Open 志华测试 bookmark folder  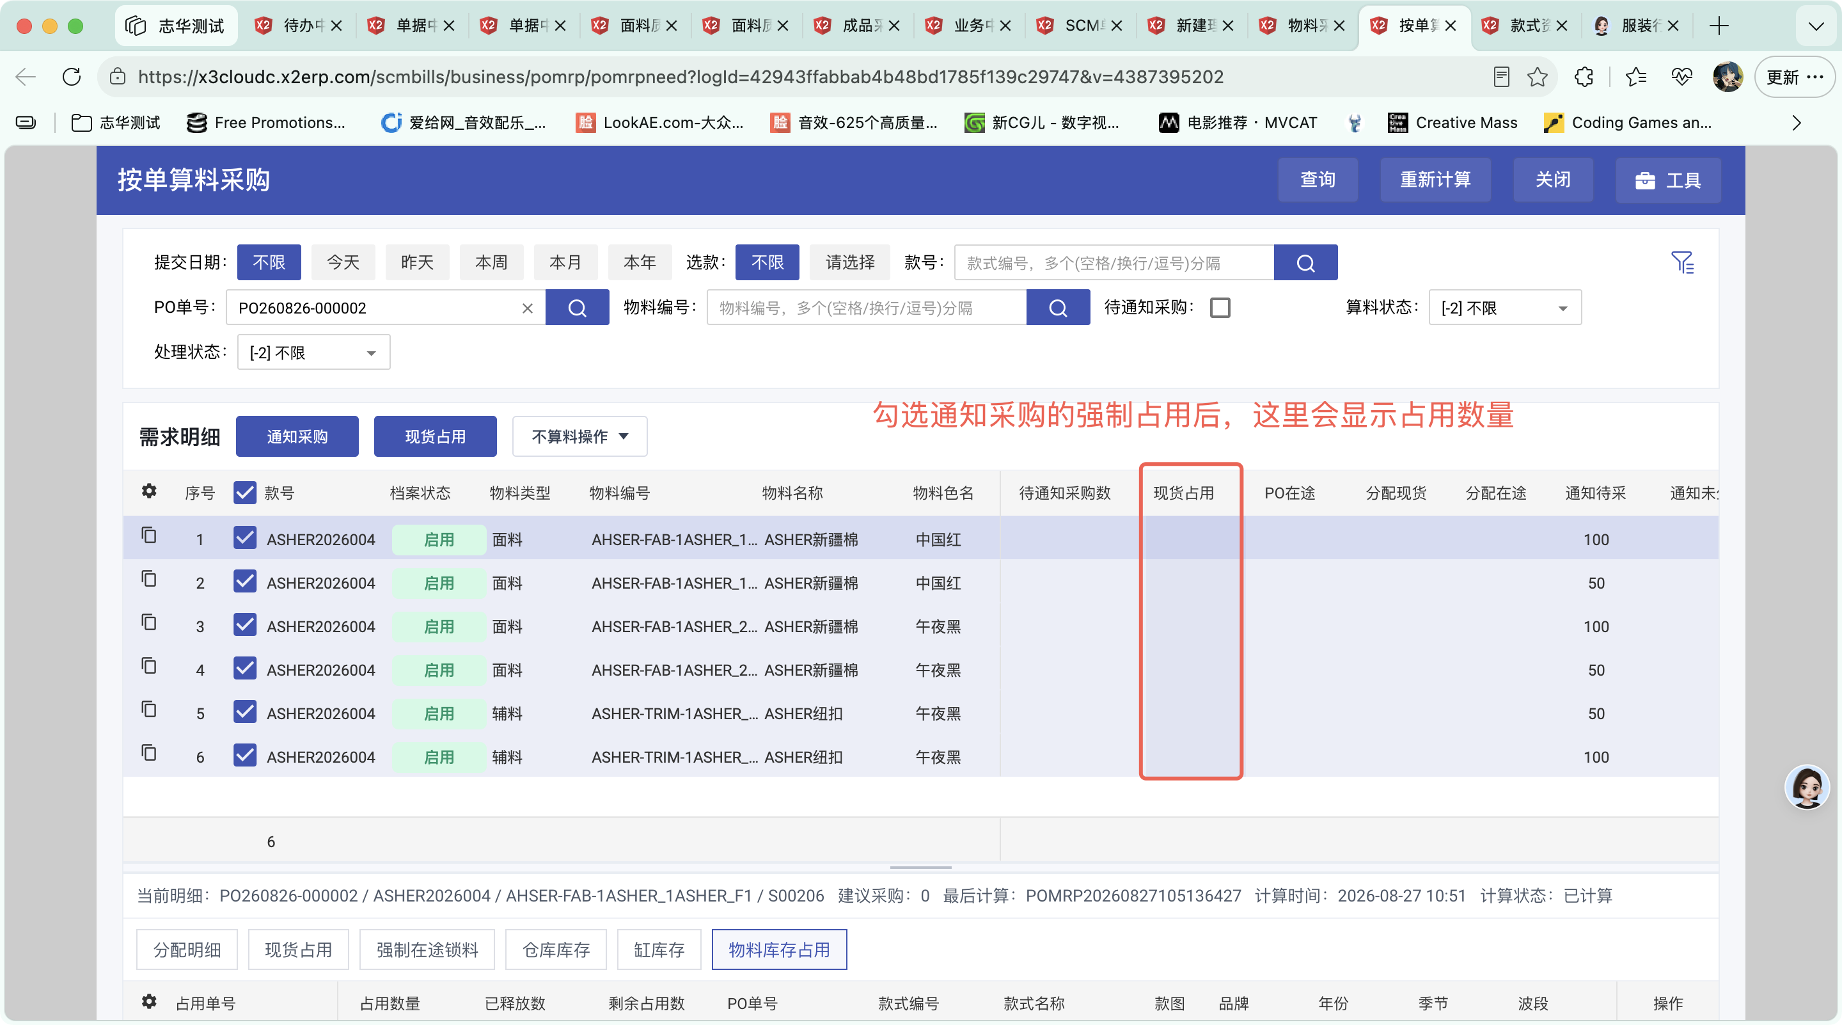[x=116, y=123]
